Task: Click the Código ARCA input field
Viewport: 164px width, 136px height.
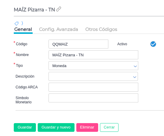Action: (93, 87)
